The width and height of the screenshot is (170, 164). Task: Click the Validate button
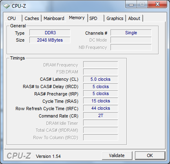117,155
